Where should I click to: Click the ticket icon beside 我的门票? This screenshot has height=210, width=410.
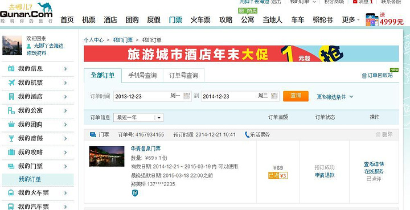(x=11, y=166)
